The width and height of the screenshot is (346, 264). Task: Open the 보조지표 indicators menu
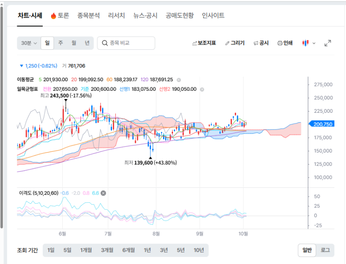coord(204,43)
